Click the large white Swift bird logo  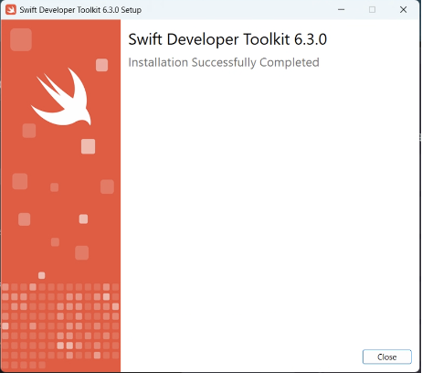[x=61, y=97]
